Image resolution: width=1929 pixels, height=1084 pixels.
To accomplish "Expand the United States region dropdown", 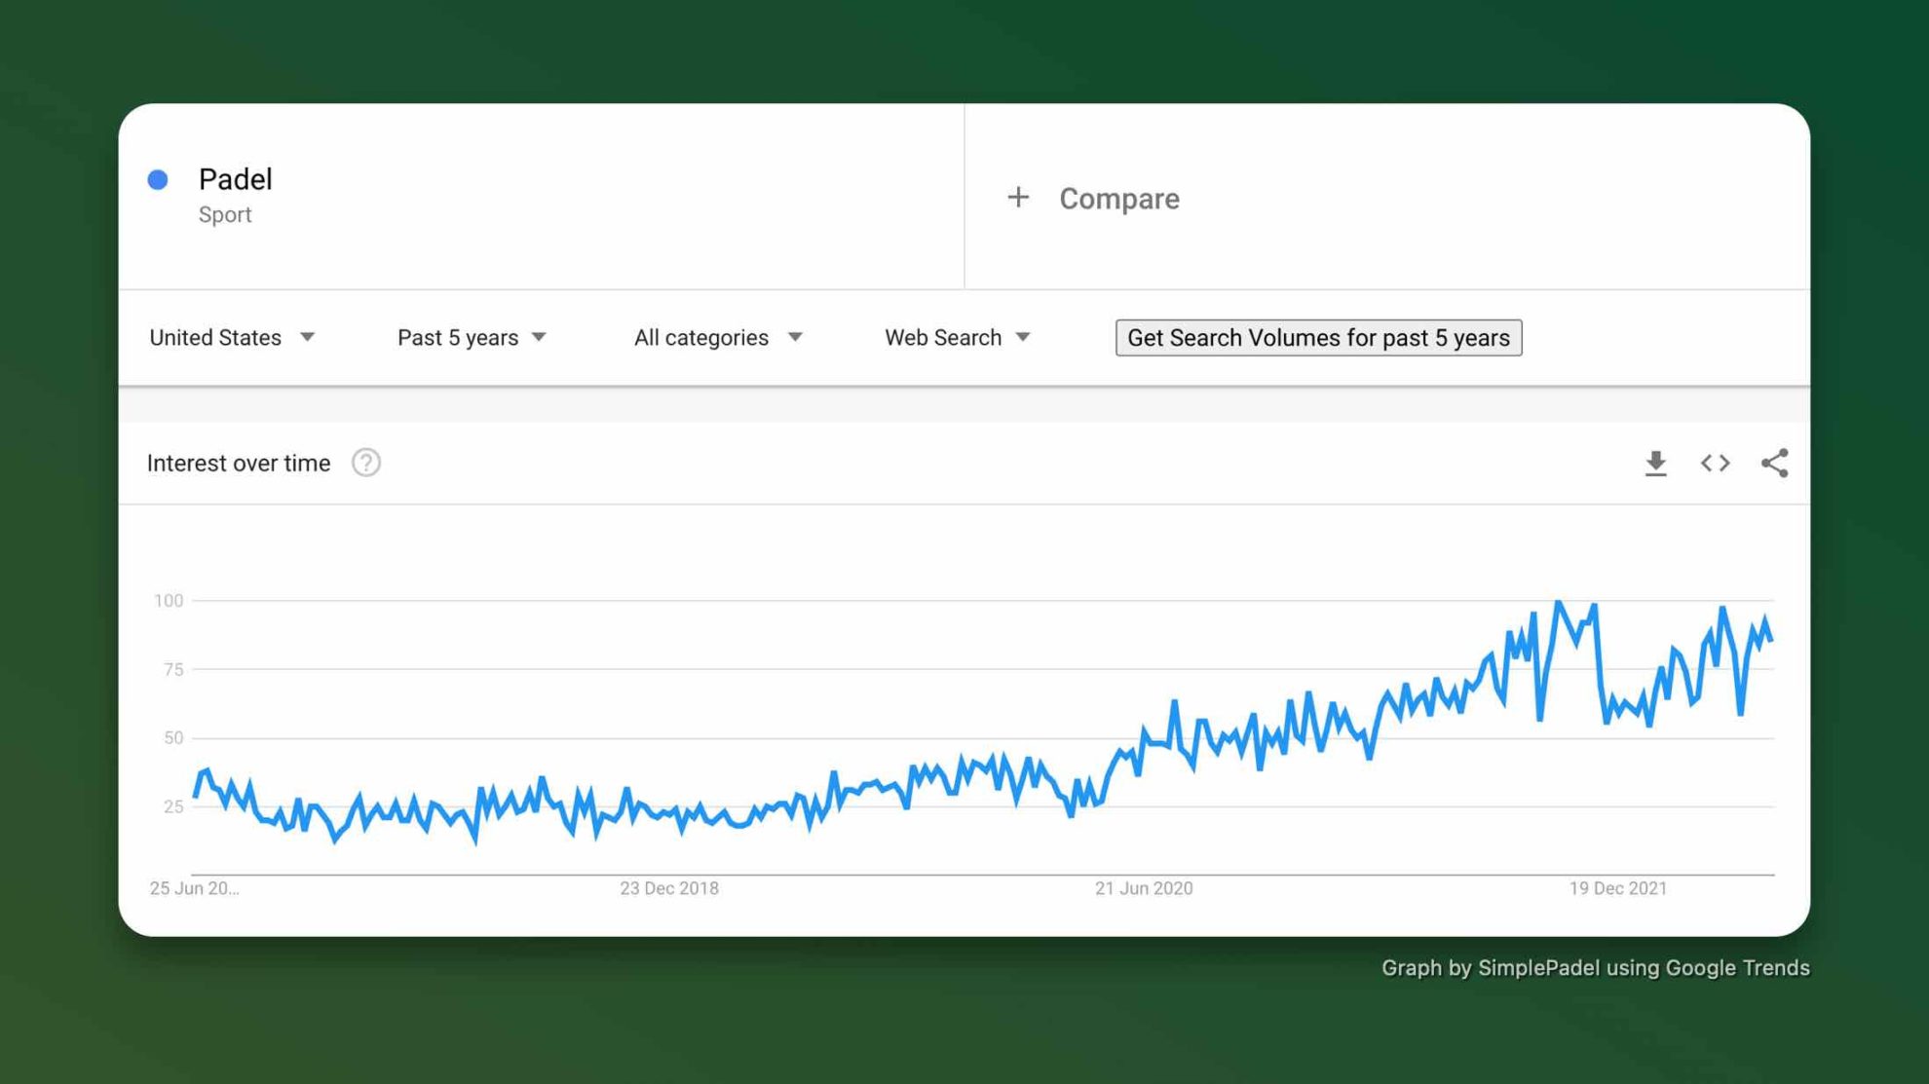I will click(x=232, y=337).
